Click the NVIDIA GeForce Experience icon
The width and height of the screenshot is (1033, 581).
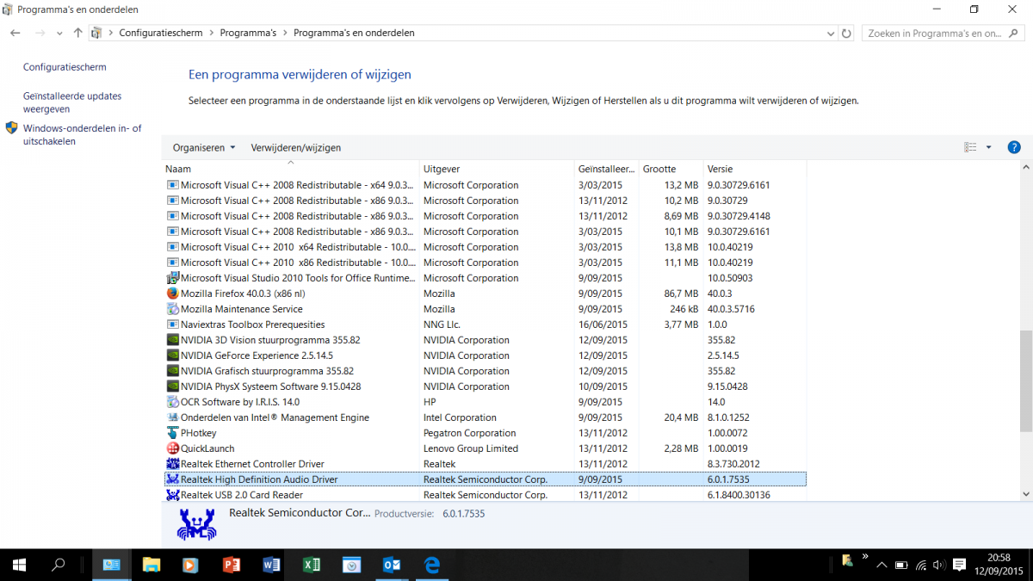(172, 355)
